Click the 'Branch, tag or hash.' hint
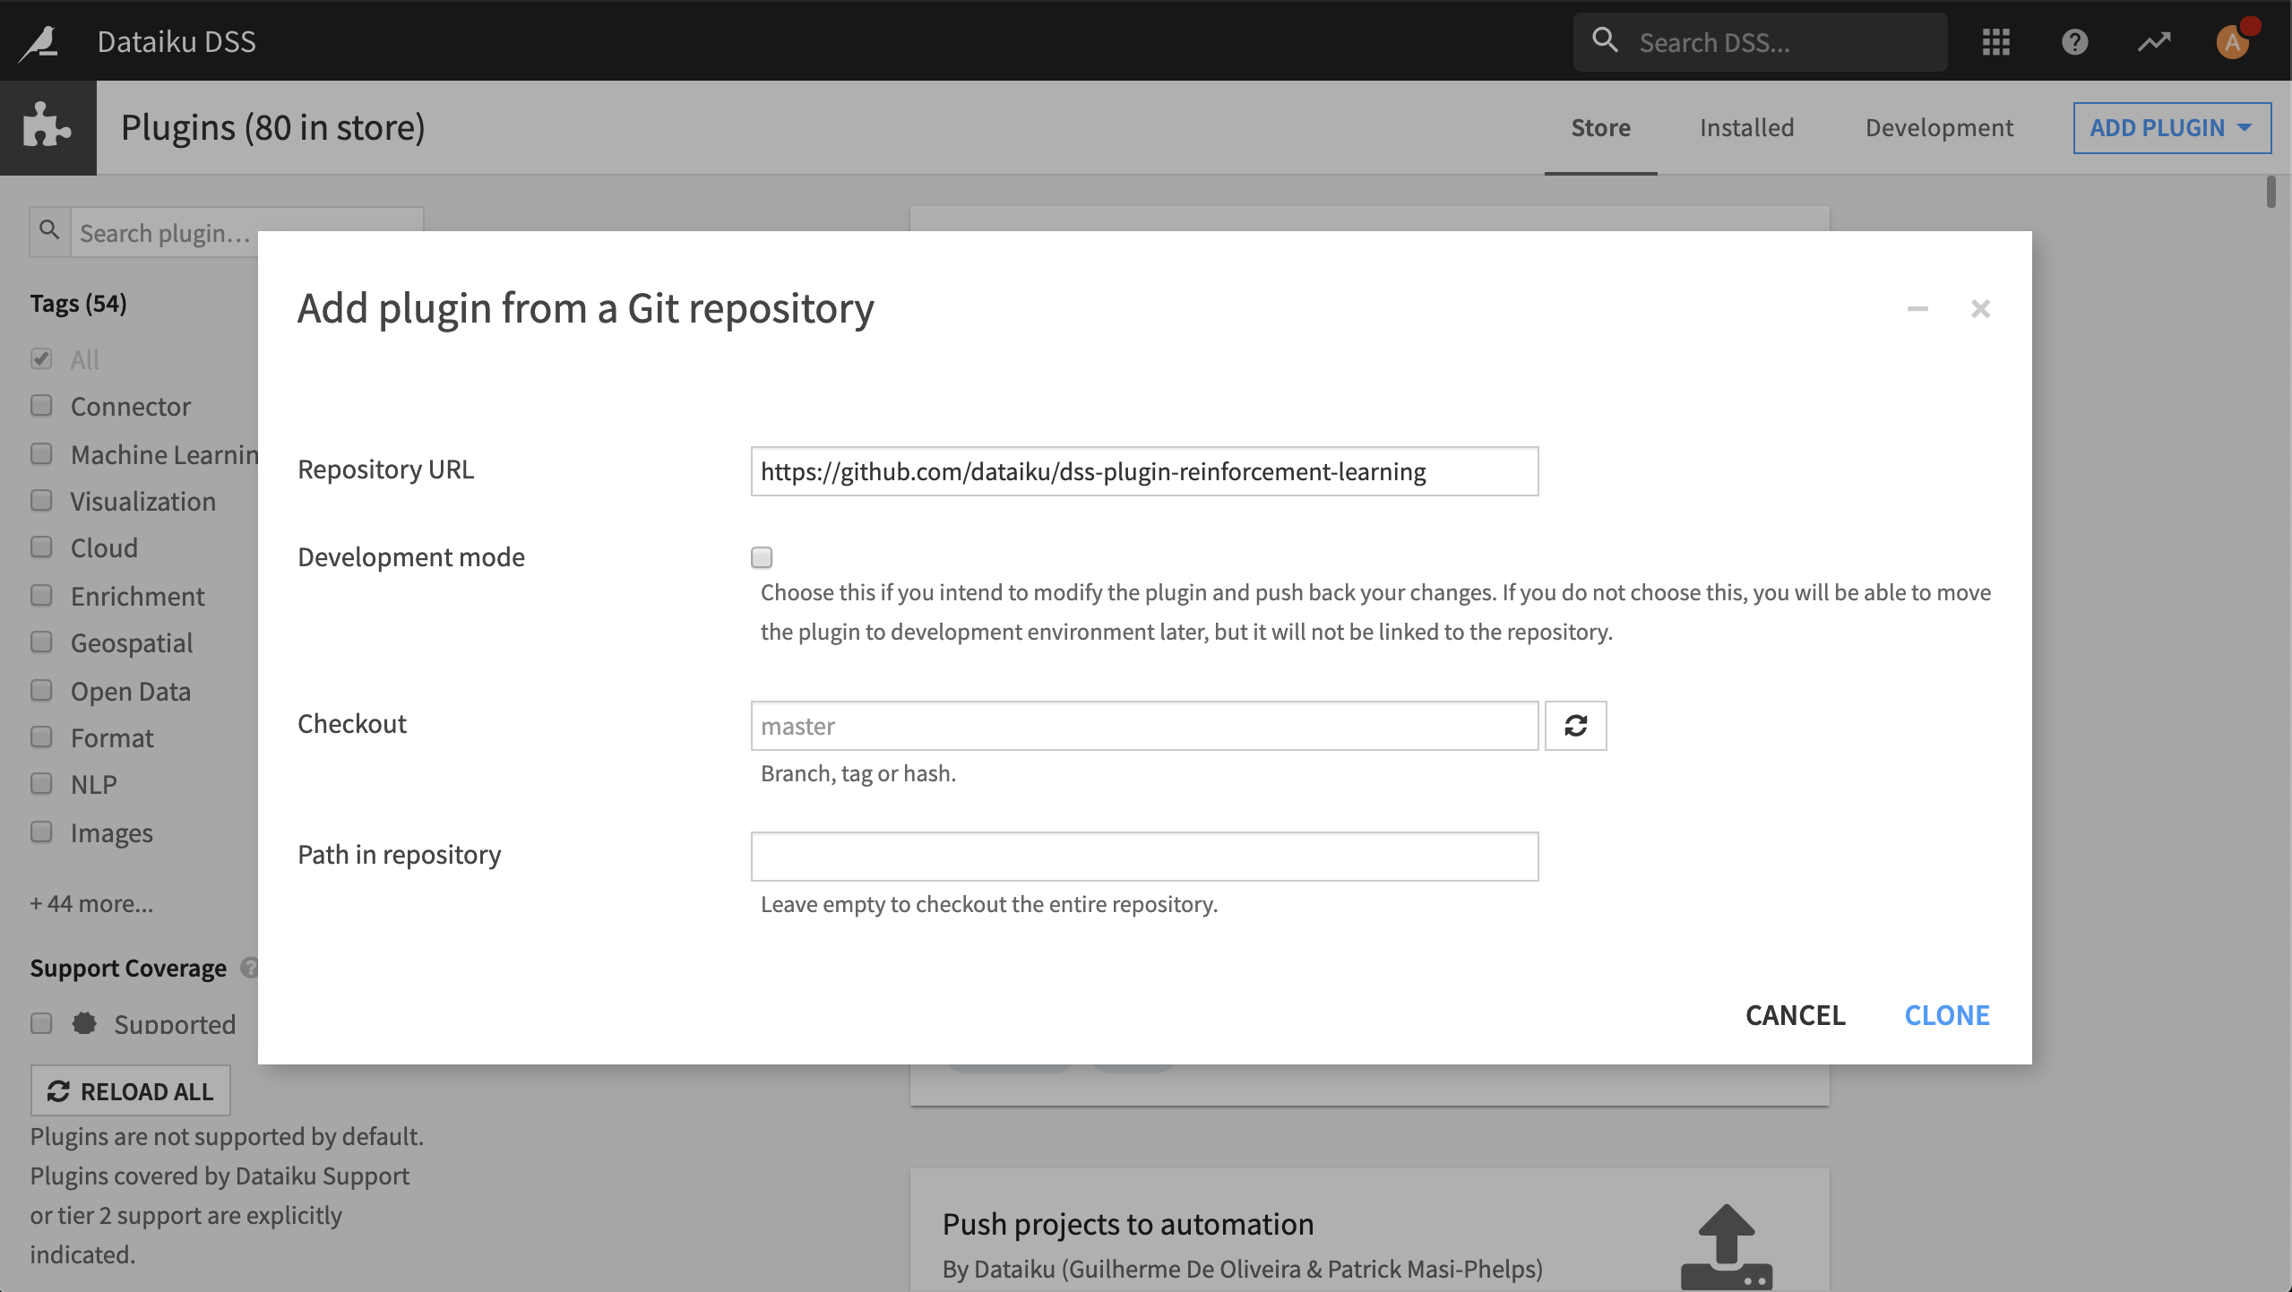The image size is (2292, 1292). tap(858, 773)
